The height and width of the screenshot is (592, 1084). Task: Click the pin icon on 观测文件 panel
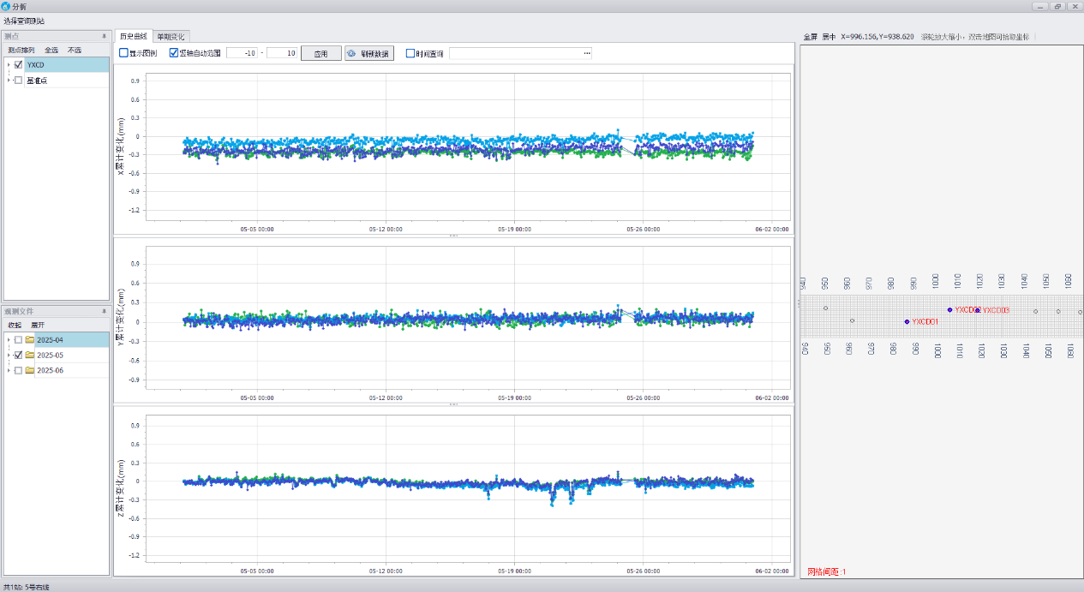[x=104, y=312]
